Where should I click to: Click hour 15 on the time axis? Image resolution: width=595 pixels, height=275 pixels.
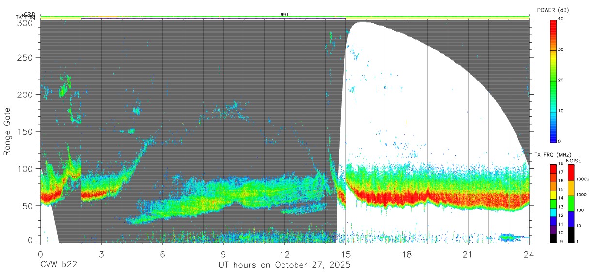(x=346, y=254)
